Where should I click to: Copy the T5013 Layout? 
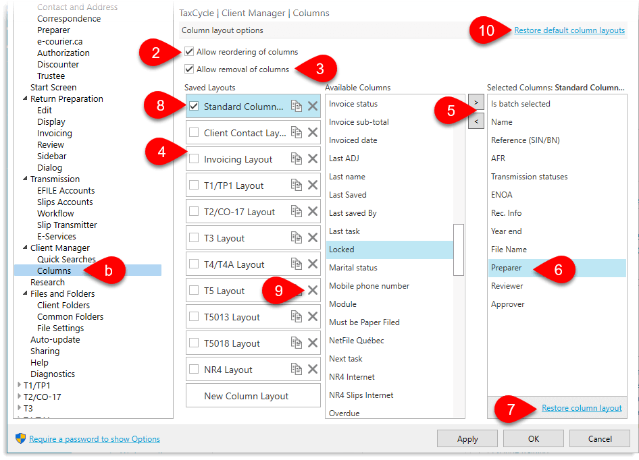297,317
